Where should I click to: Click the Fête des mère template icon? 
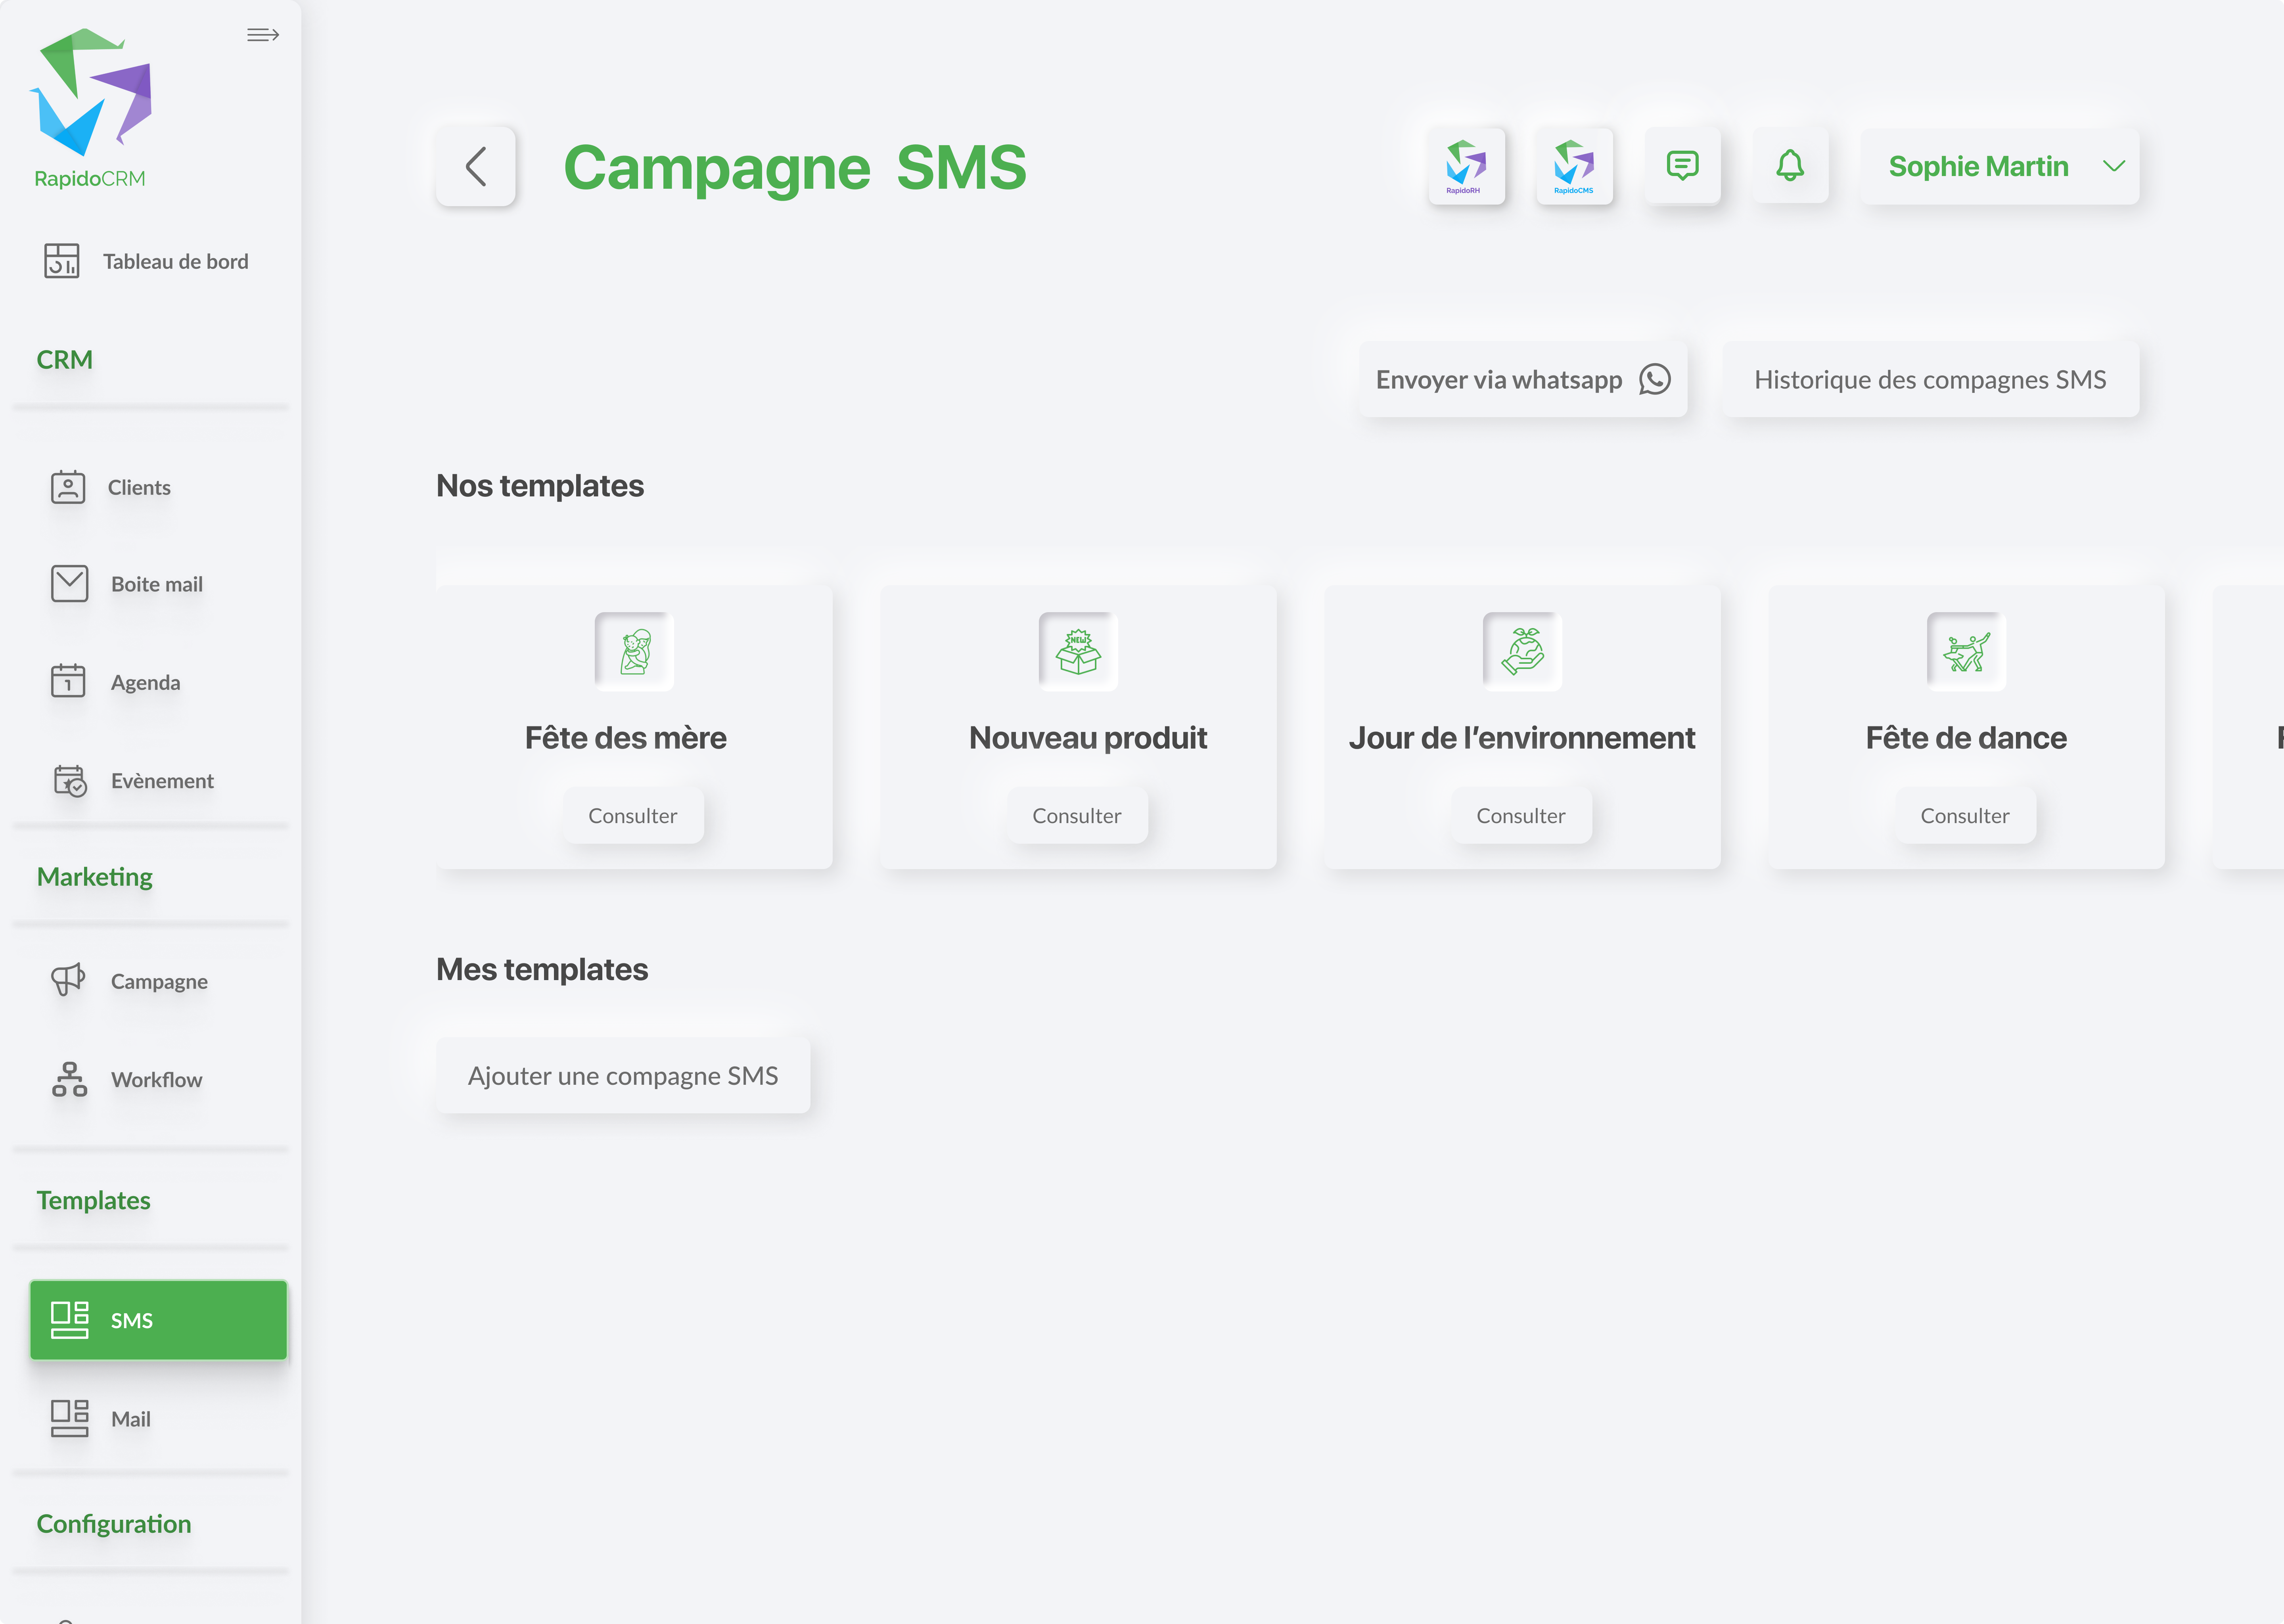tap(634, 651)
